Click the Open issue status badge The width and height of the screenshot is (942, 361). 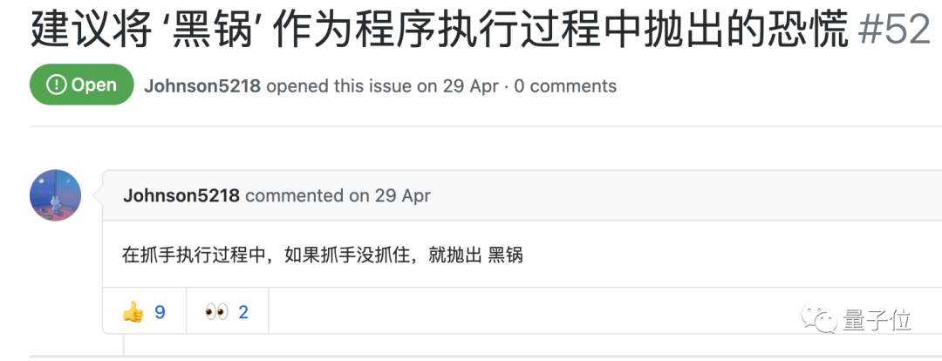81,85
